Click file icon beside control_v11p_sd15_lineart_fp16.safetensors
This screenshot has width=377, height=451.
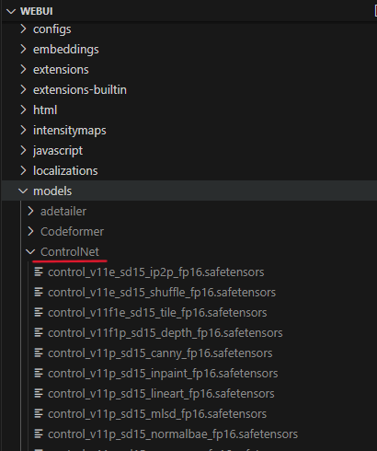tap(39, 393)
